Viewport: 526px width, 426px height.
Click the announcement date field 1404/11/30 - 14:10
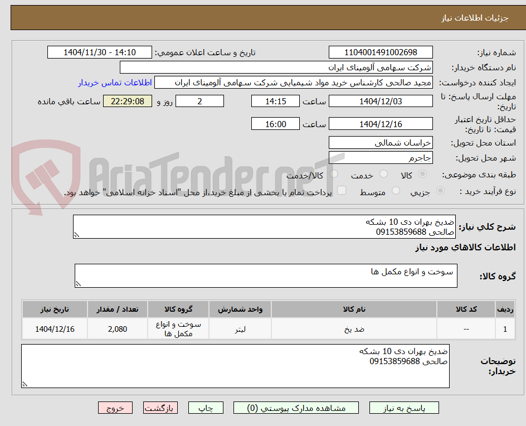pyautogui.click(x=100, y=52)
